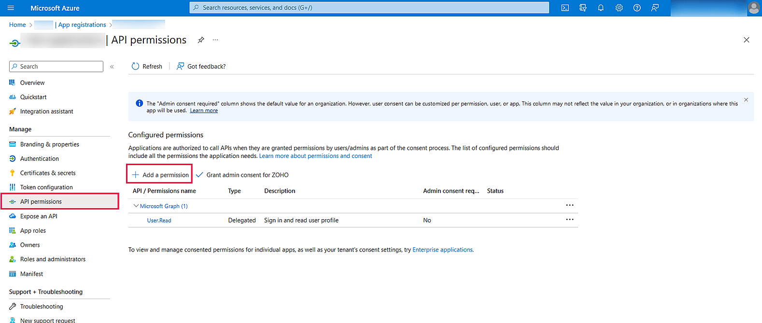
Task: Click the Refresh toolbar button
Action: pos(147,67)
